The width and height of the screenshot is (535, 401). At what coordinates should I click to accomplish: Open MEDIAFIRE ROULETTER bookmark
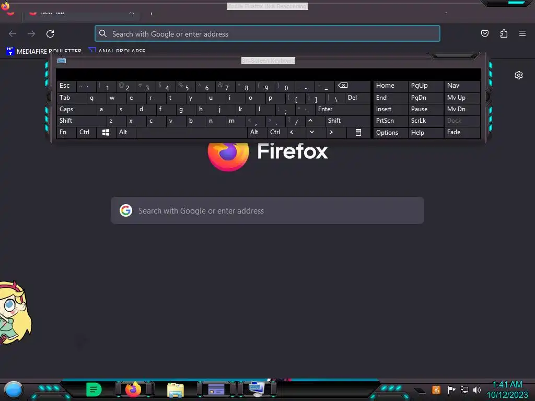click(44, 51)
